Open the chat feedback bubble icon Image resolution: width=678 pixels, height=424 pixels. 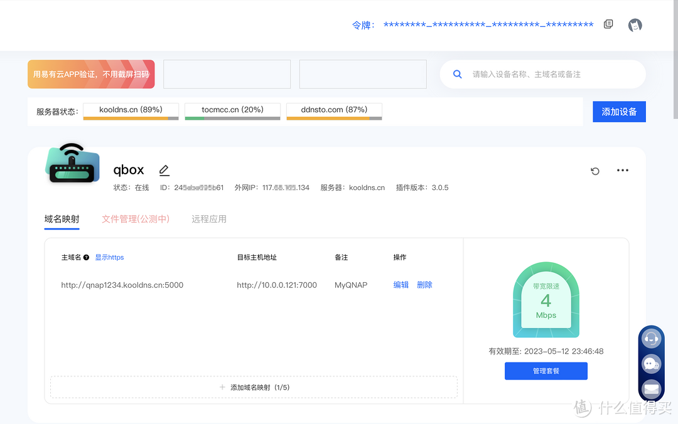(x=651, y=363)
